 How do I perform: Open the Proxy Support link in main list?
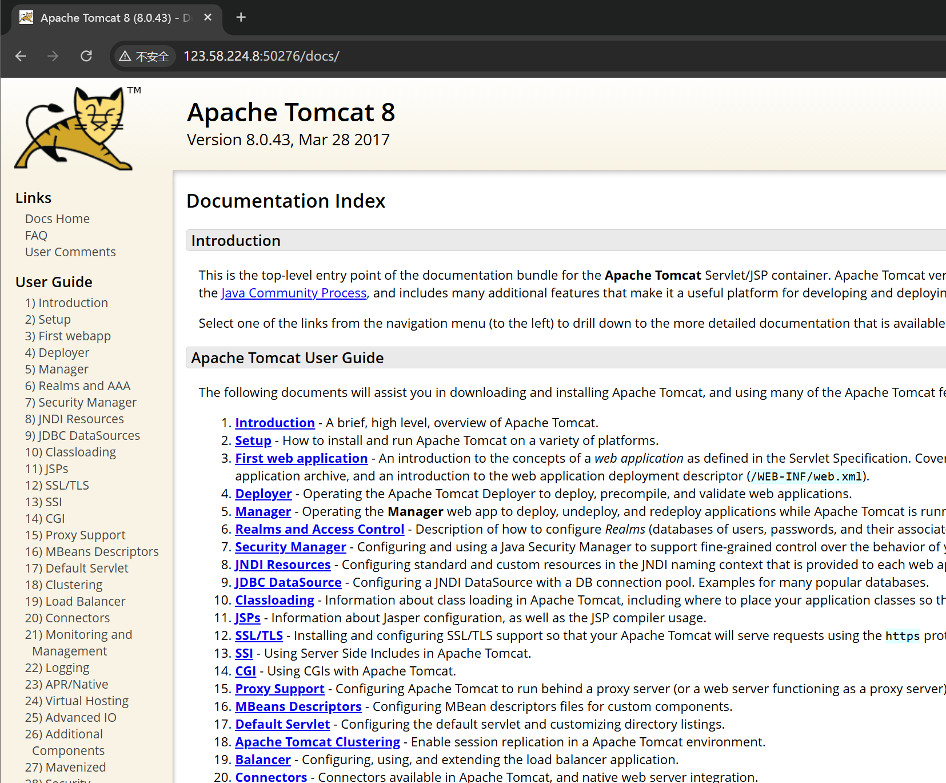tap(280, 689)
